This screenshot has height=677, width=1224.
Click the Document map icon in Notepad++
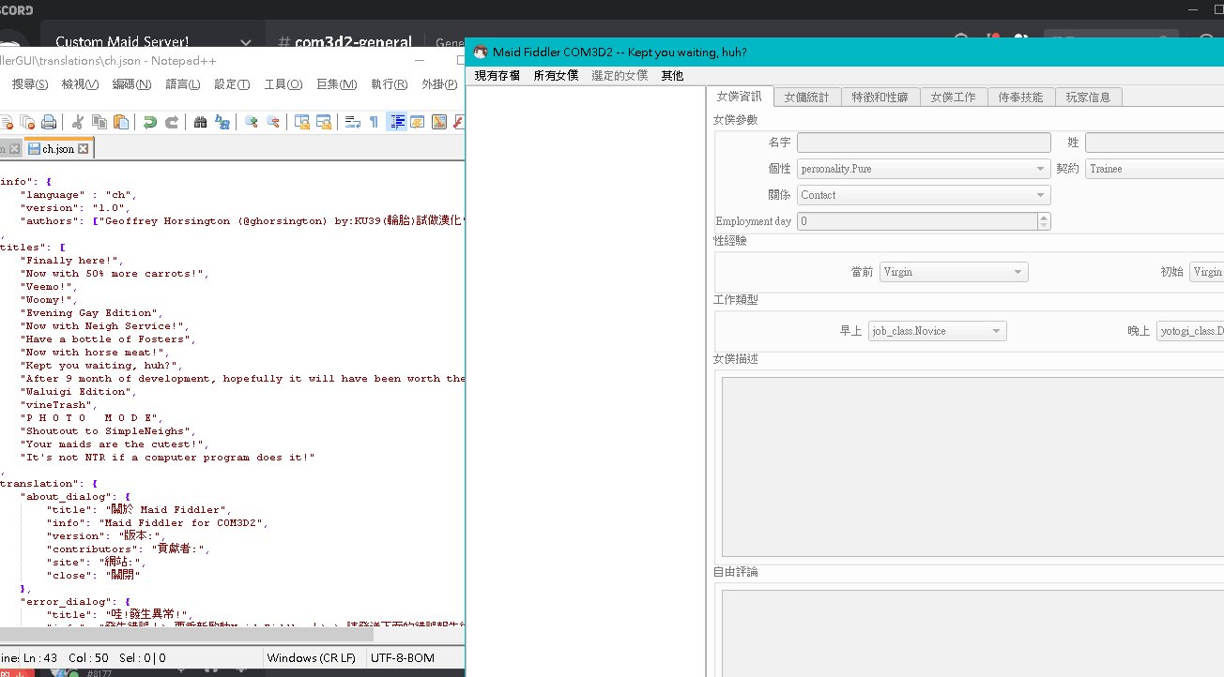pos(439,122)
